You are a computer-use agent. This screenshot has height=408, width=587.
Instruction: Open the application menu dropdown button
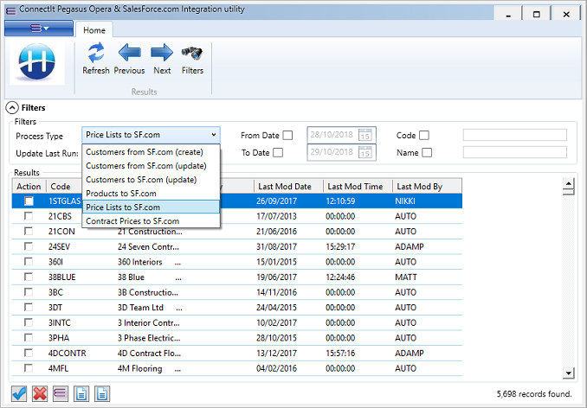point(39,29)
